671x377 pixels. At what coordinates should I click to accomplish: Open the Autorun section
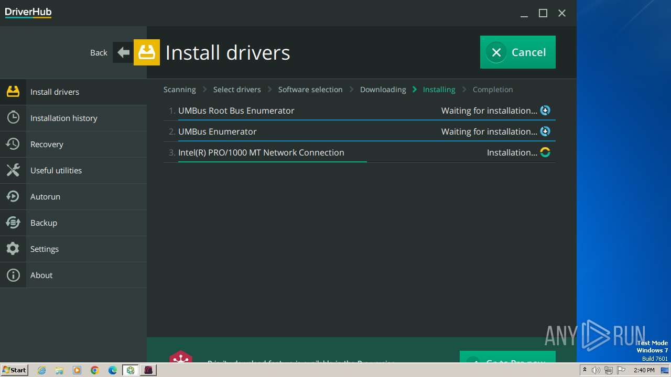point(73,196)
